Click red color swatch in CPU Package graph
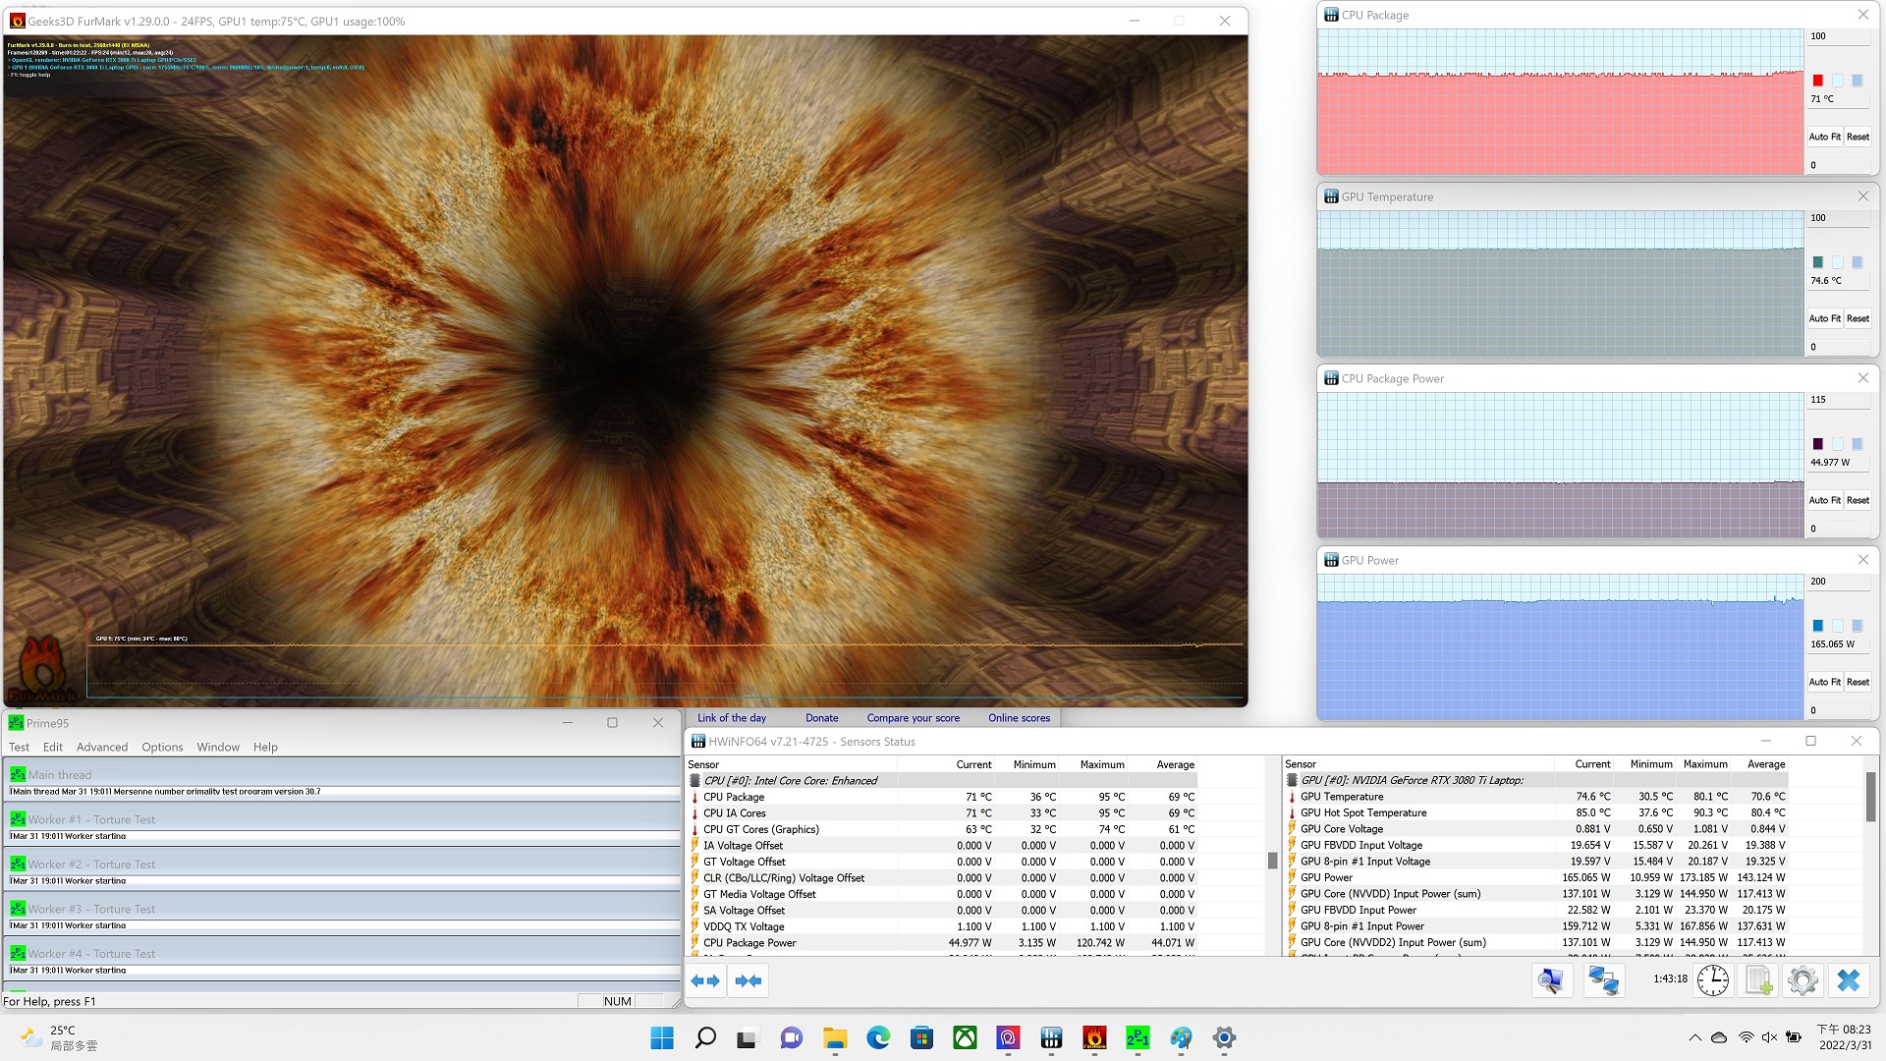The width and height of the screenshot is (1886, 1061). (x=1817, y=81)
